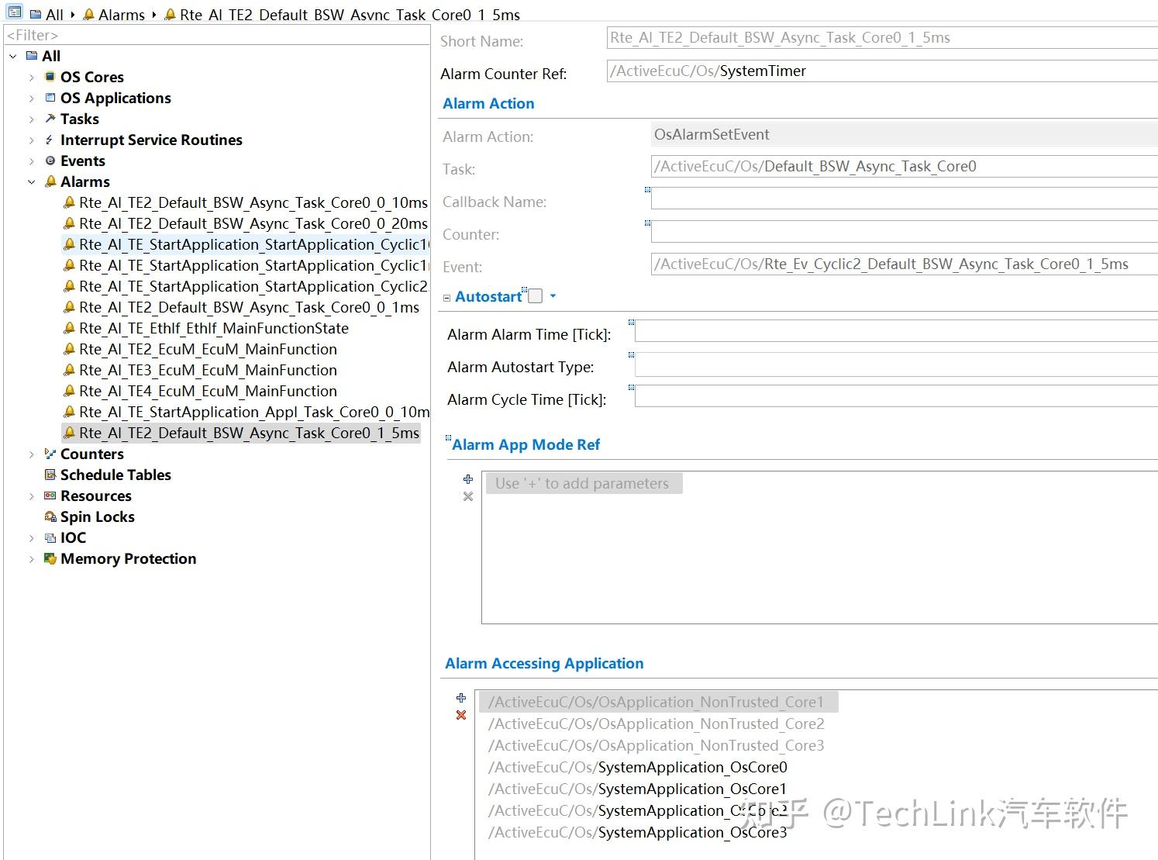Expand the Events node
This screenshot has height=860, width=1158.
click(32, 161)
